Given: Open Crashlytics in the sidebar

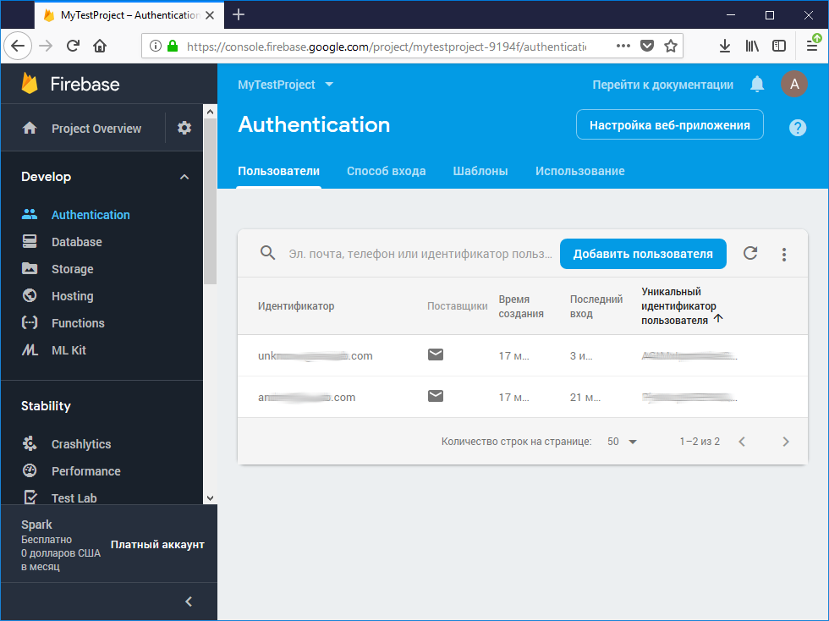Looking at the screenshot, I should (80, 444).
